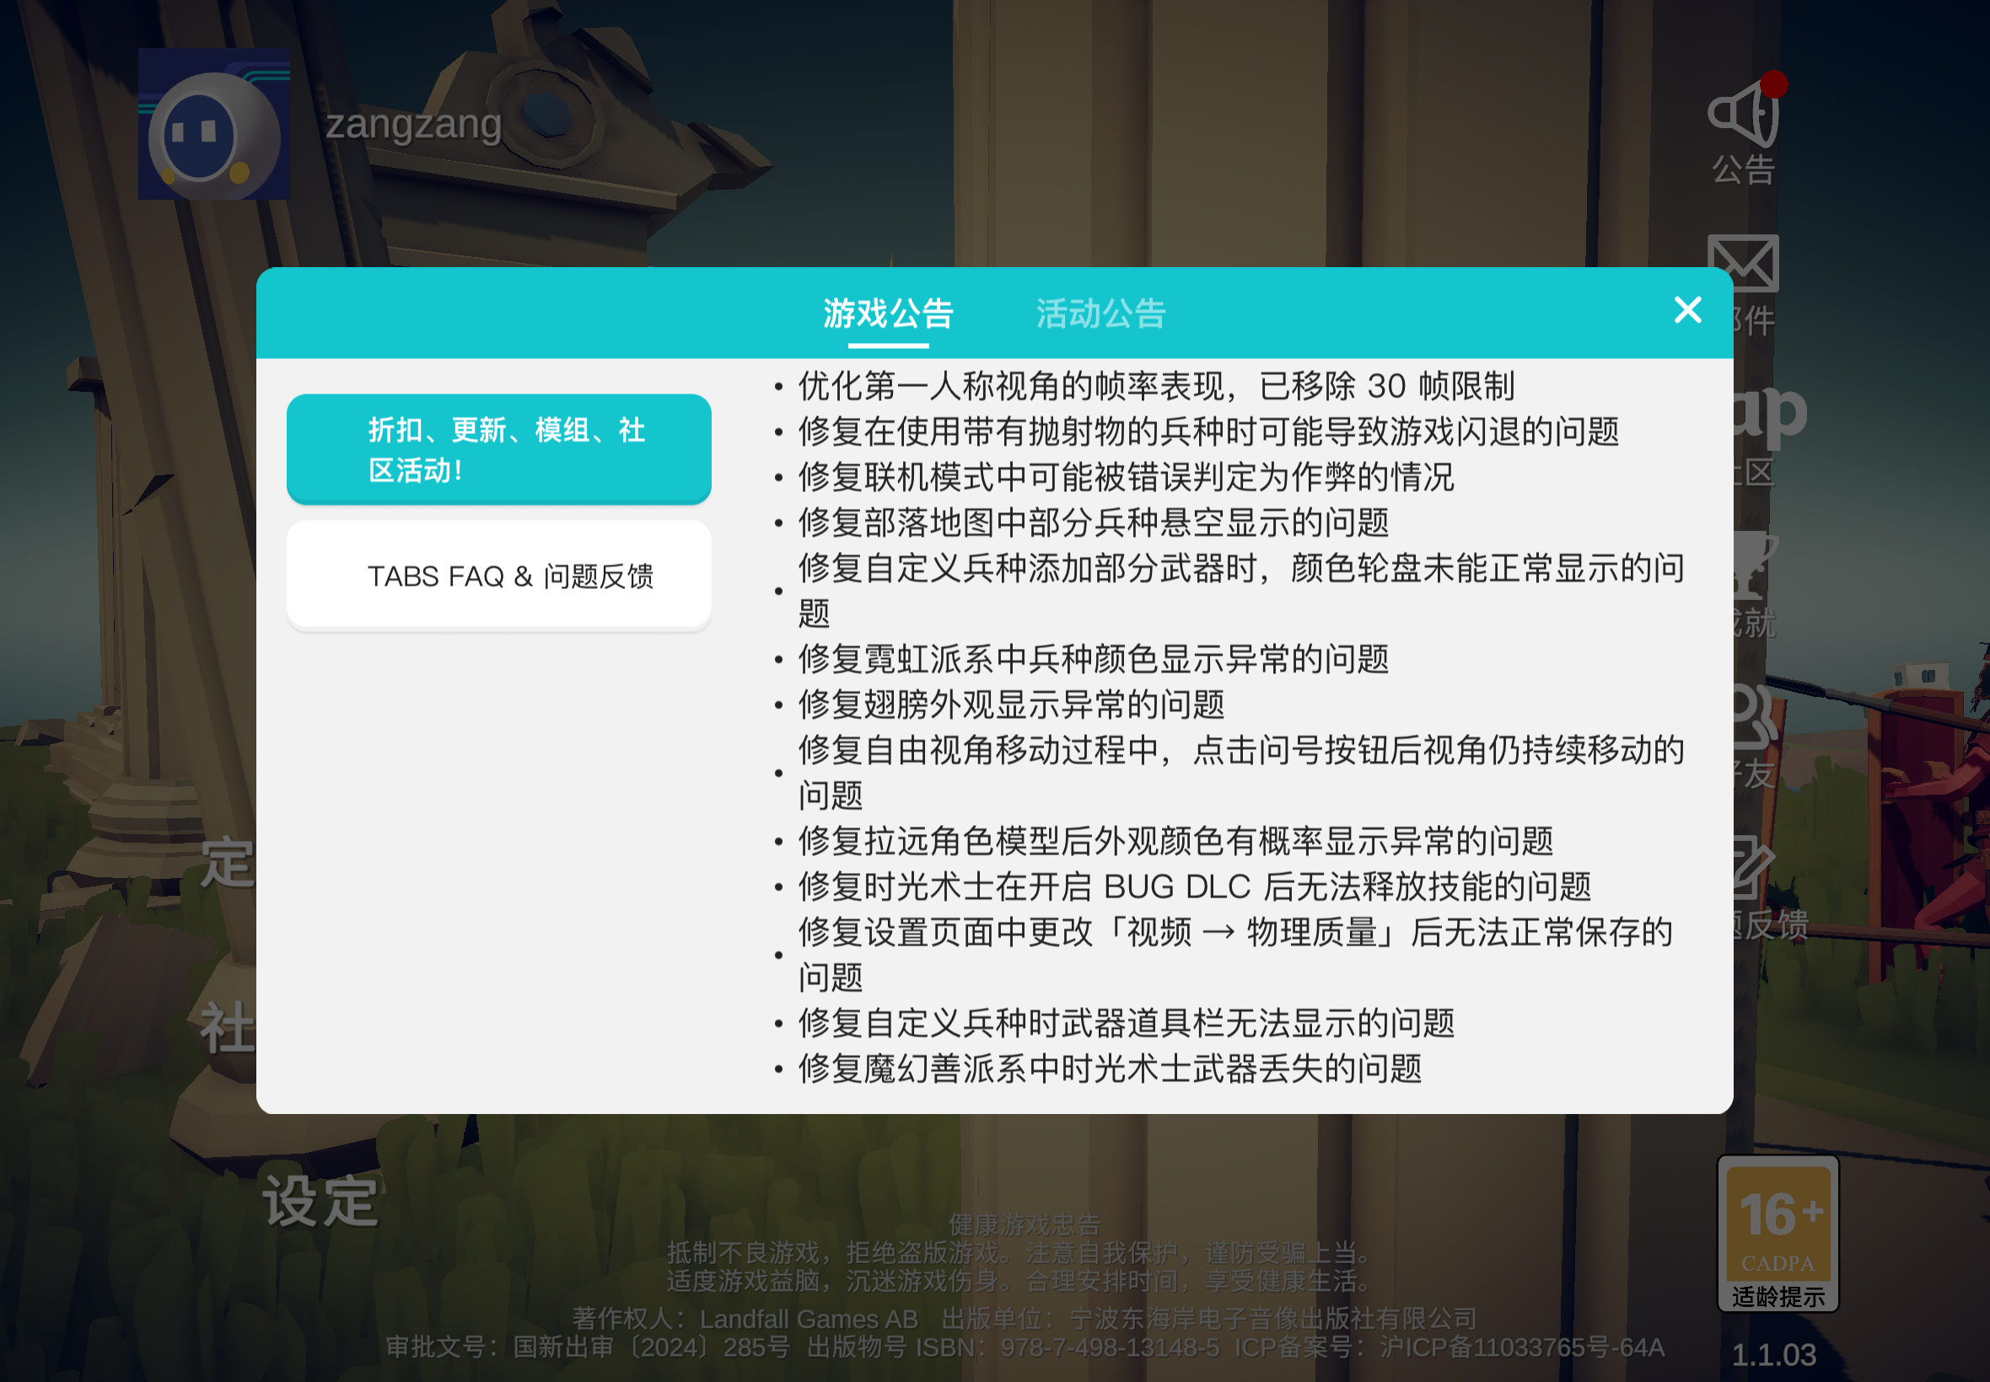Open the achievements trophy icon

click(1756, 565)
